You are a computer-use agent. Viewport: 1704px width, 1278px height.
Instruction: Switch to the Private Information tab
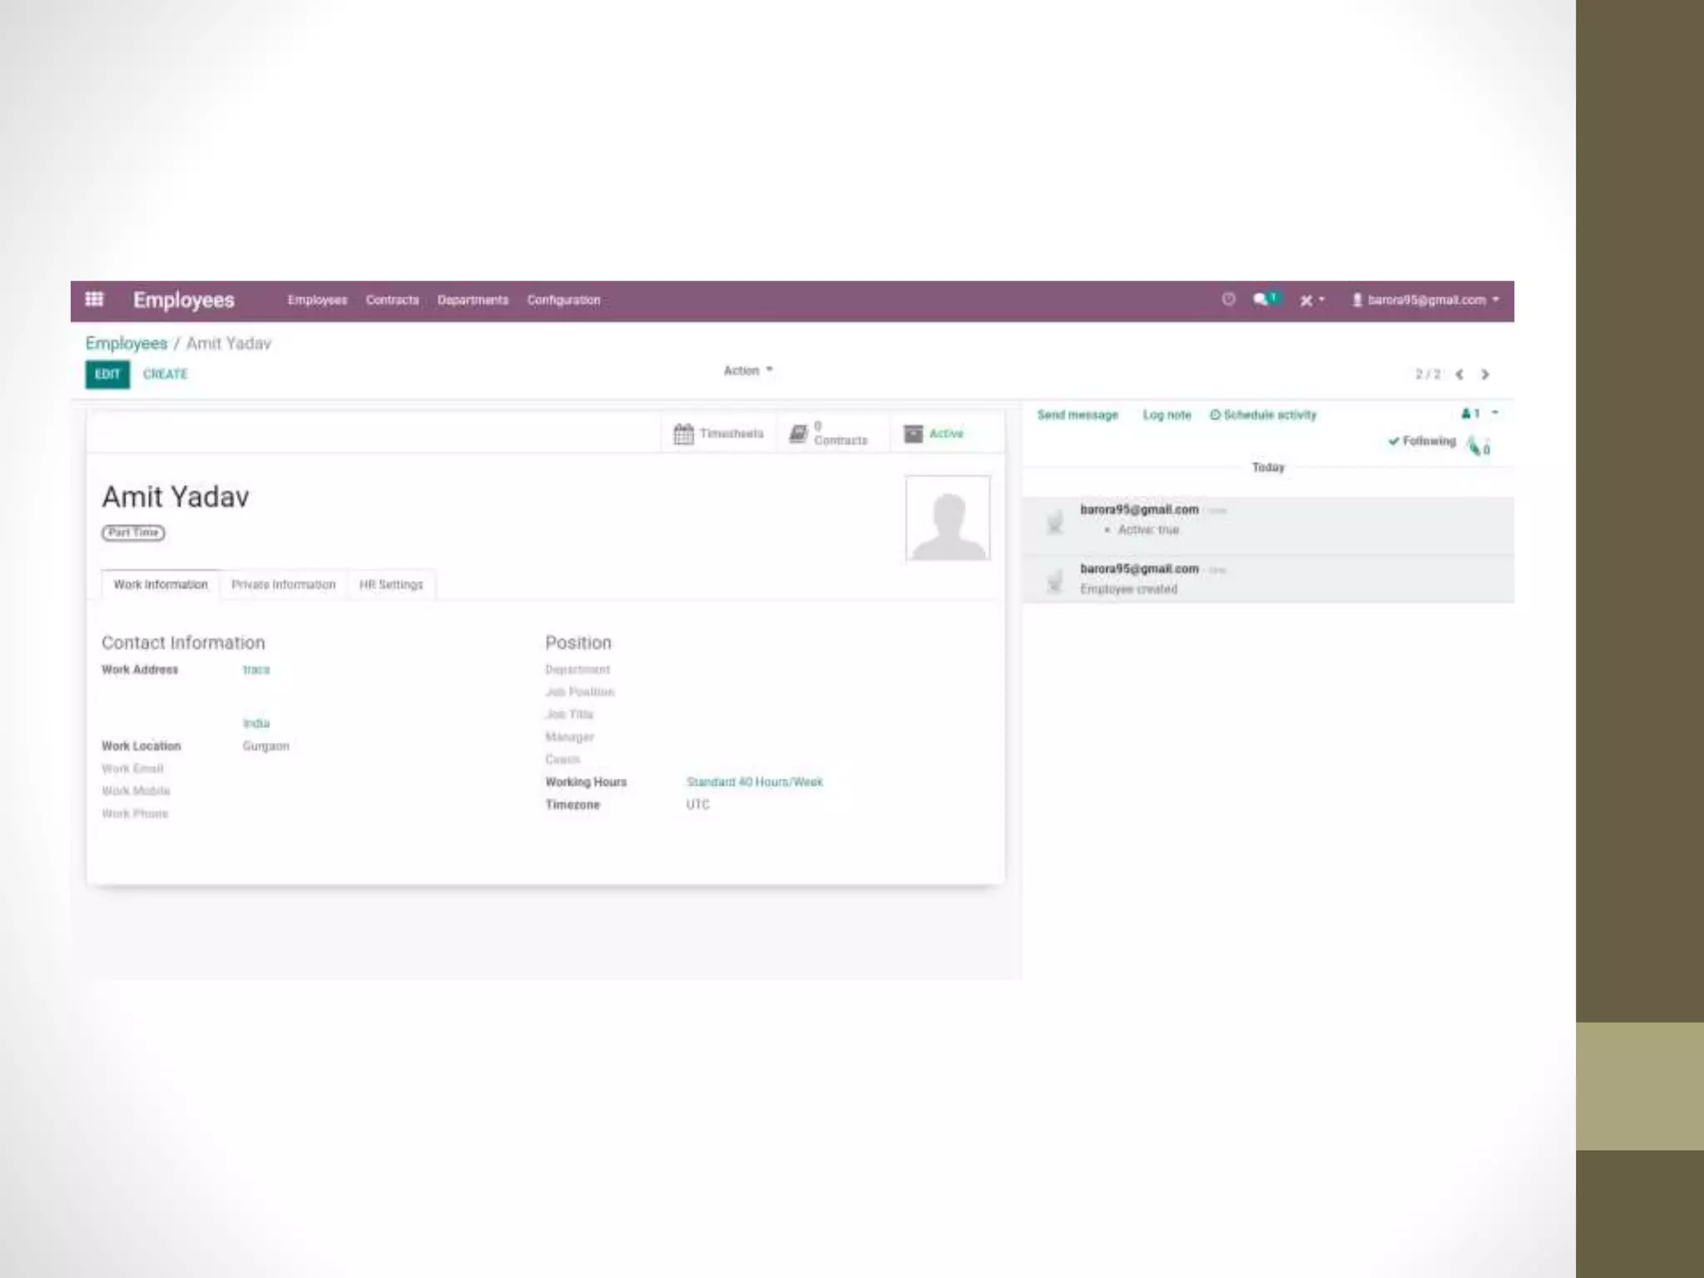point(283,585)
